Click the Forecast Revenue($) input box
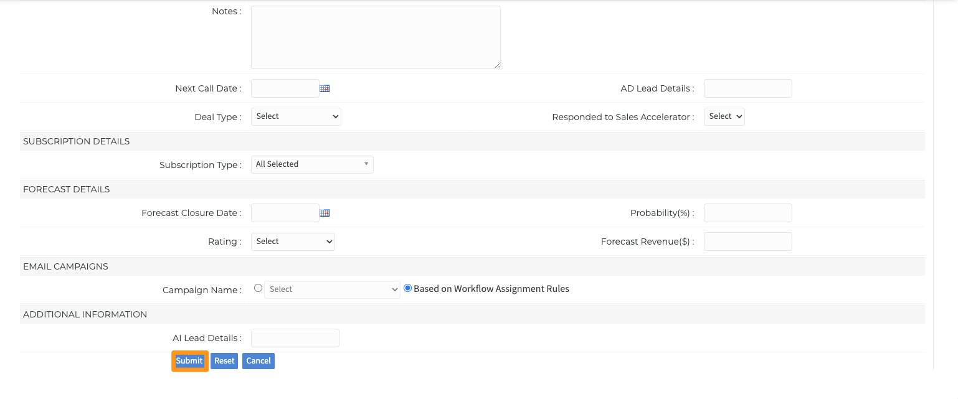This screenshot has height=399, width=958. click(x=747, y=242)
